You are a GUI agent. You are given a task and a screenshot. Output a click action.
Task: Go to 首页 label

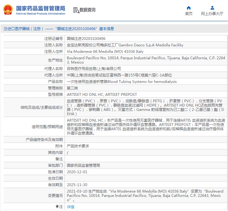[189, 14]
